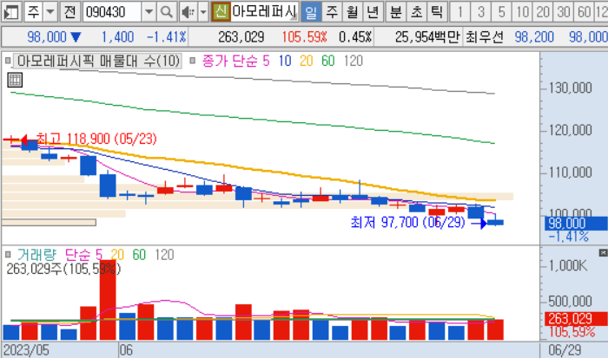Click the 2023/05 date axis label

pos(26,350)
